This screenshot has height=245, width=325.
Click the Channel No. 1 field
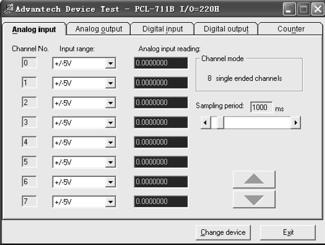(x=29, y=82)
